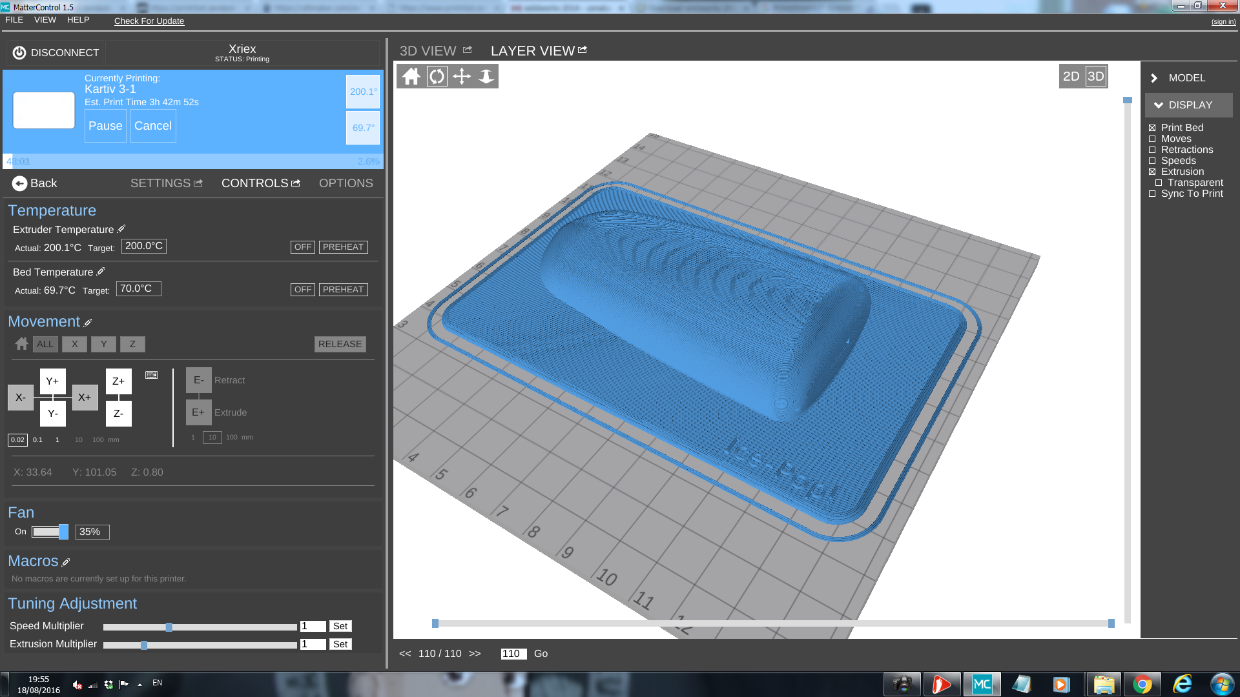Switch to the SETTINGS tab
Image resolution: width=1240 pixels, height=697 pixels.
pos(160,183)
